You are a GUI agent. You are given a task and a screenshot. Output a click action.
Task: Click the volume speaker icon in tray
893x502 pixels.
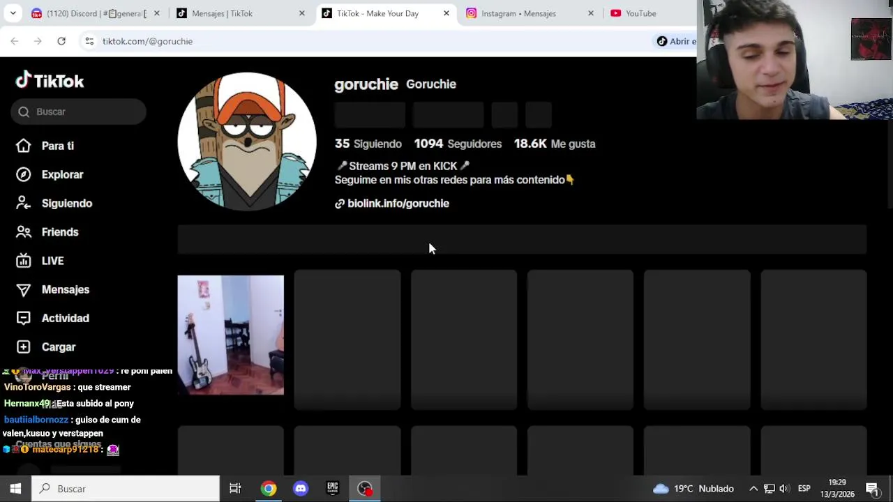(784, 489)
